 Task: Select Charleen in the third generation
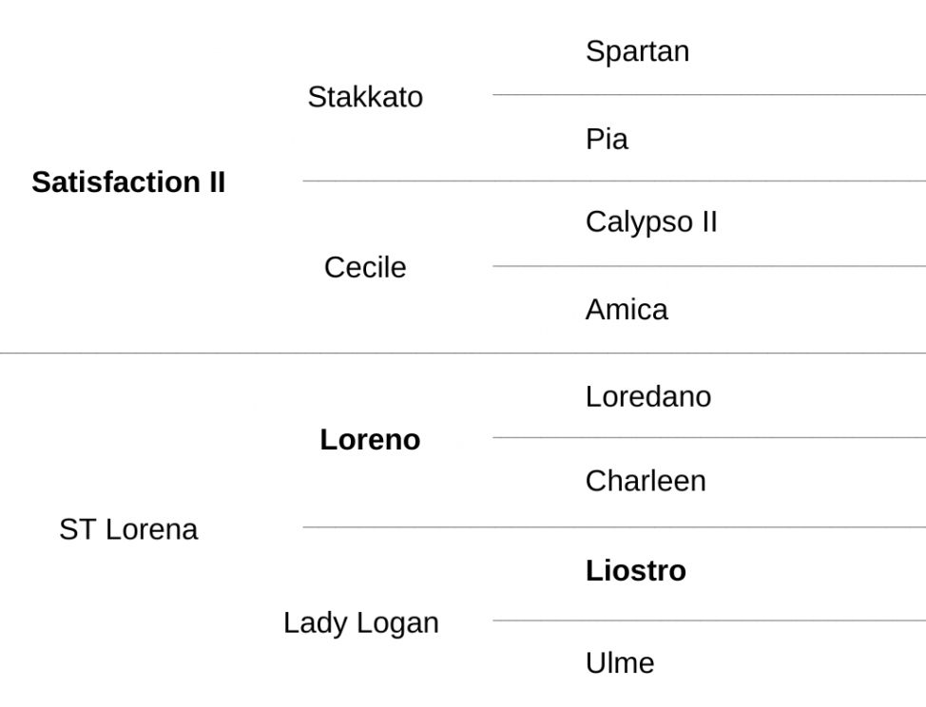646,481
